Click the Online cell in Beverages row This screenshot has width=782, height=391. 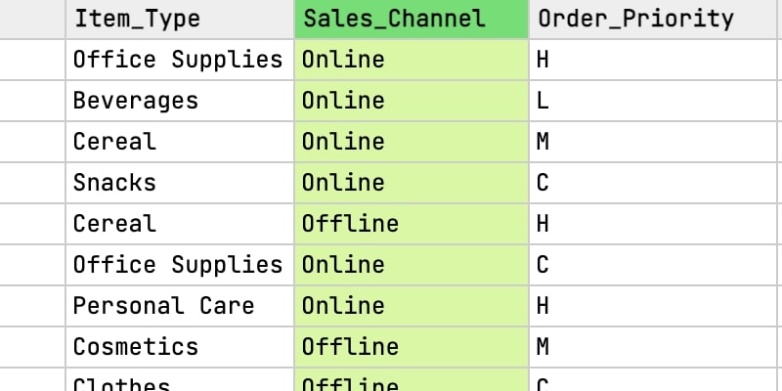click(412, 101)
